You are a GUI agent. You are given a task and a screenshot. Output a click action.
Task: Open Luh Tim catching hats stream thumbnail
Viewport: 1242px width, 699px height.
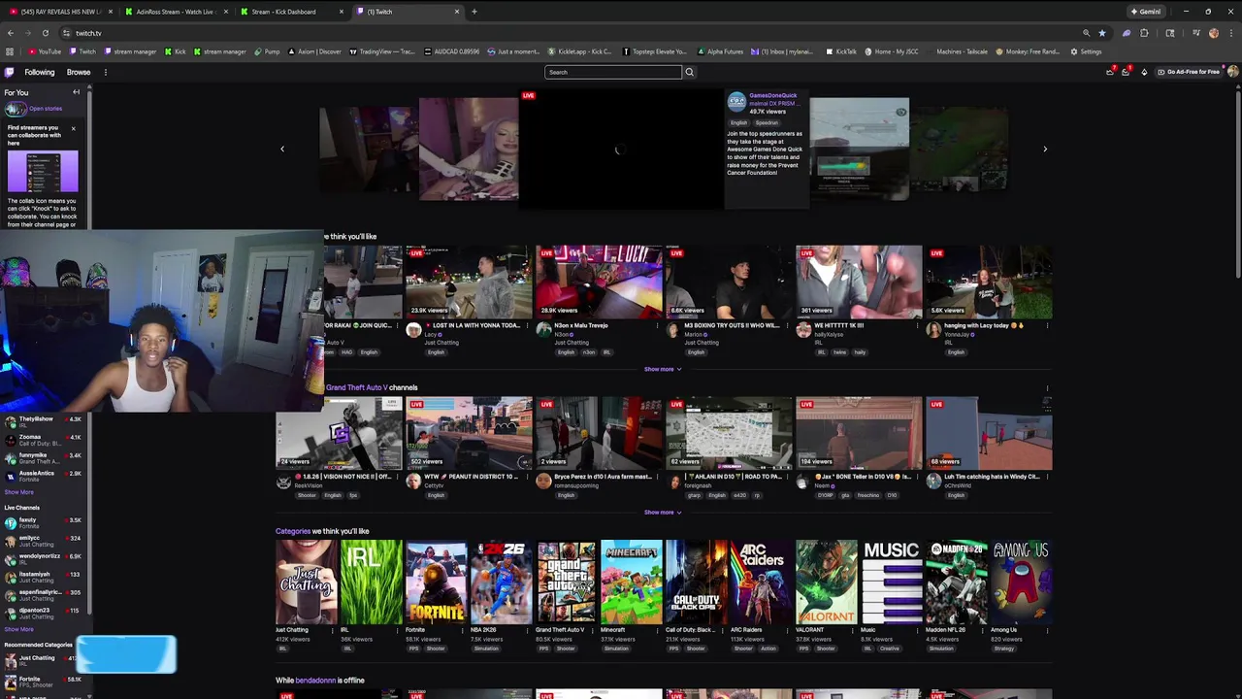click(x=989, y=433)
